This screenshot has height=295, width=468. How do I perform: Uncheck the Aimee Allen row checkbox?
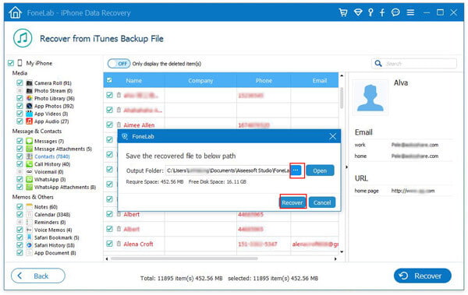[109, 125]
